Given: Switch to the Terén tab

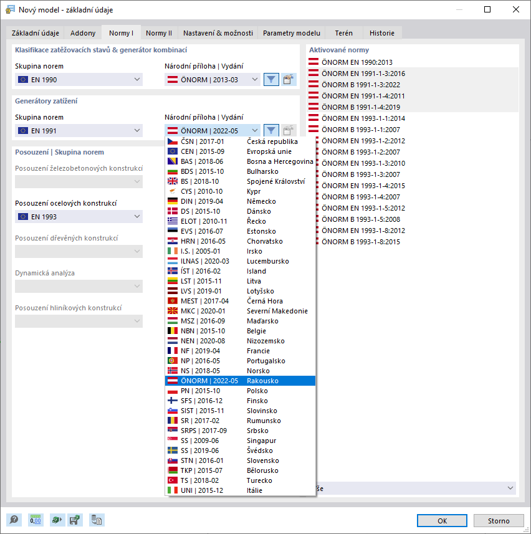Looking at the screenshot, I should (343, 33).
